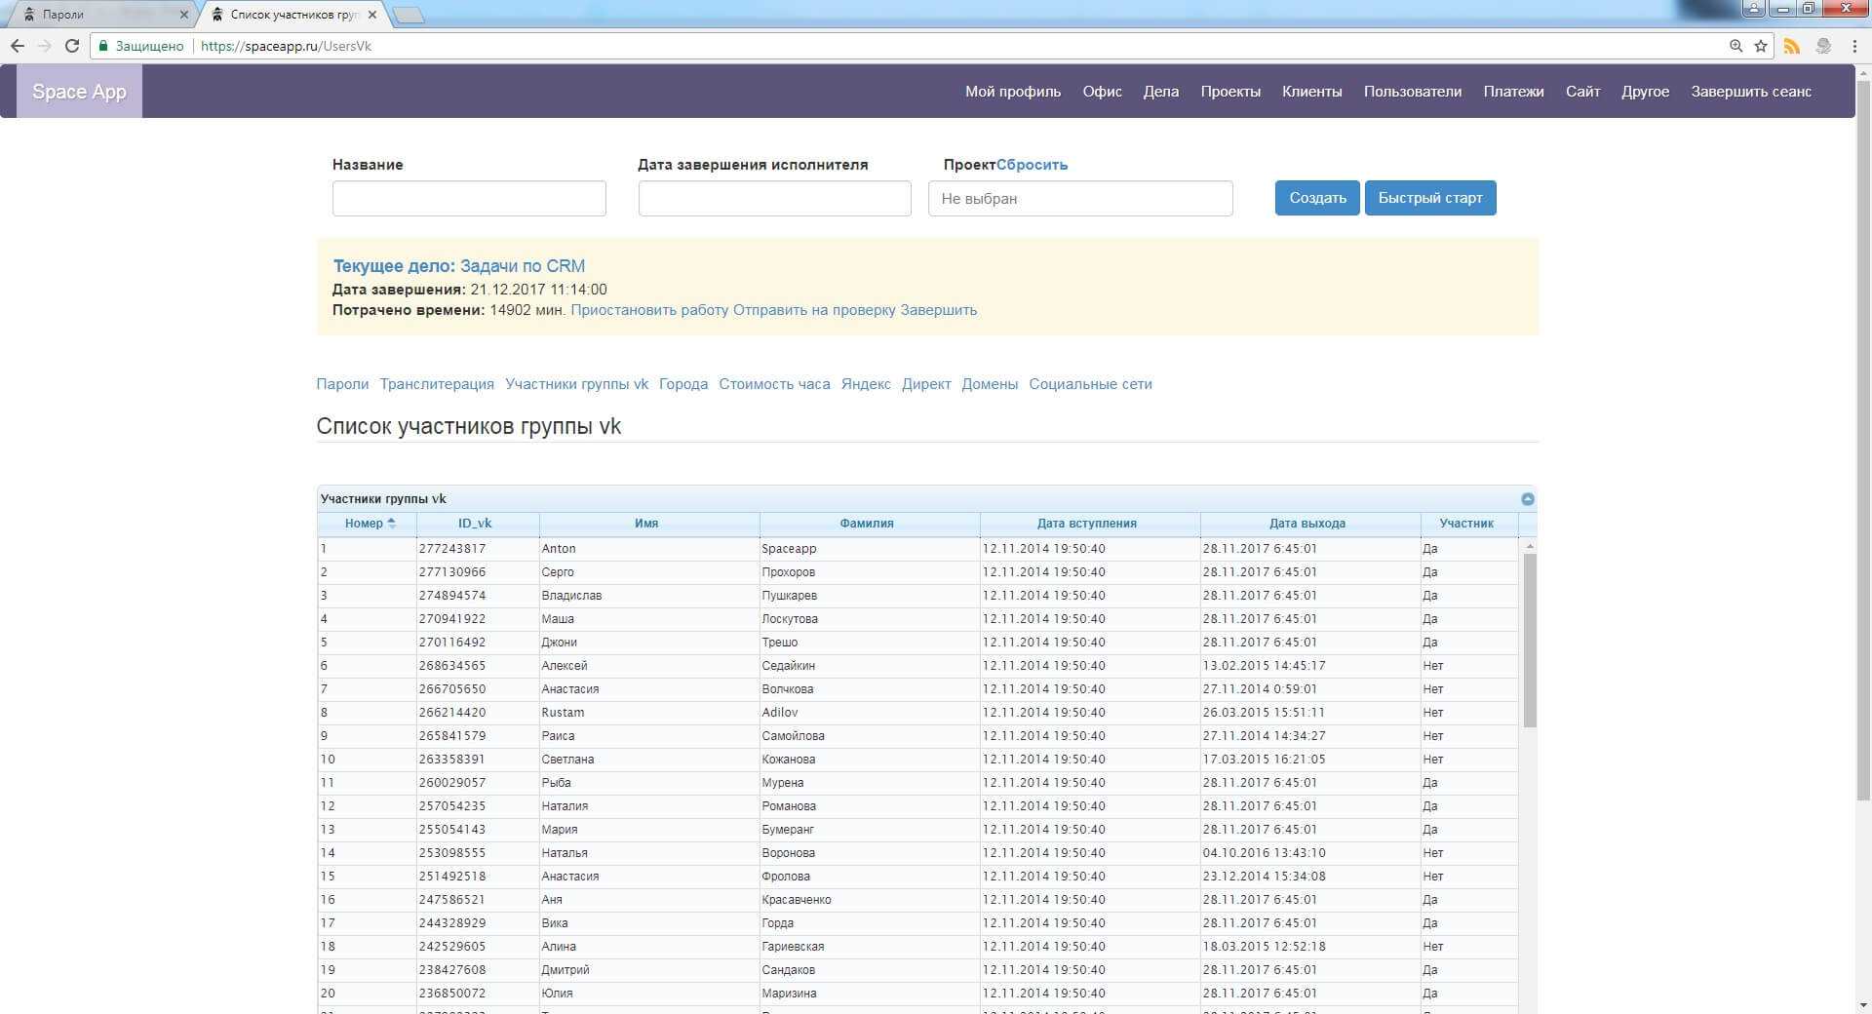1872x1014 pixels.
Task: Bookmark this page with the star icon
Action: (x=1761, y=46)
